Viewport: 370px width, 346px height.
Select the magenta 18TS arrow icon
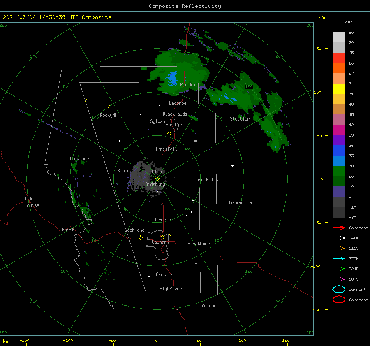coord(339,279)
